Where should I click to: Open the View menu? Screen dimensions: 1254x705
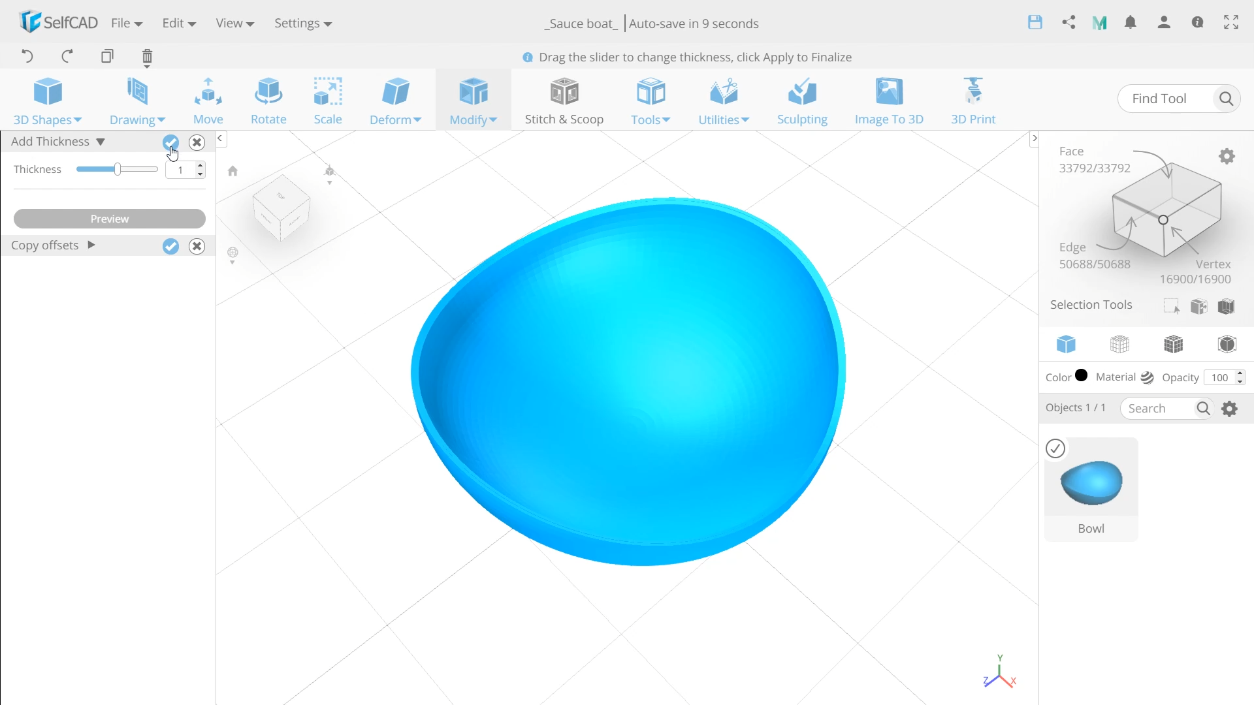pyautogui.click(x=234, y=23)
